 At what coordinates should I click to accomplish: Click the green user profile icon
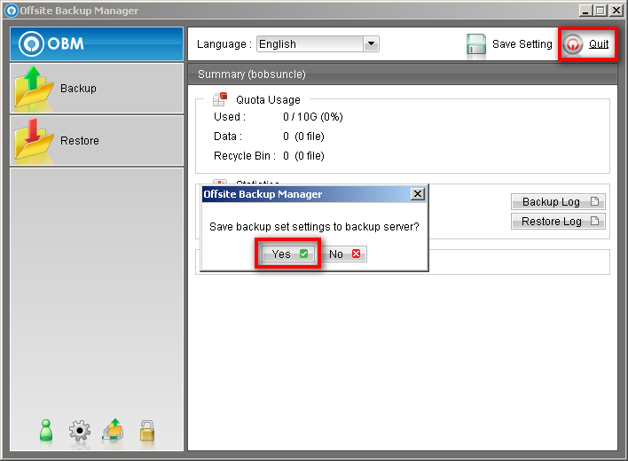pyautogui.click(x=48, y=431)
